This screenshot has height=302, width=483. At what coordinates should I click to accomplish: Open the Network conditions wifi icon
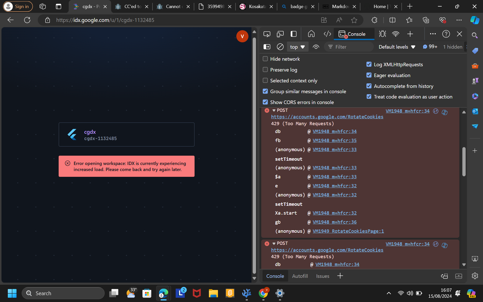pos(396,34)
